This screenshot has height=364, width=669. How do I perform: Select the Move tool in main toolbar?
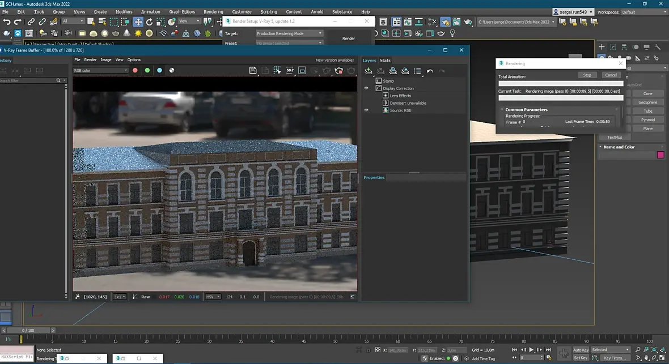click(138, 22)
